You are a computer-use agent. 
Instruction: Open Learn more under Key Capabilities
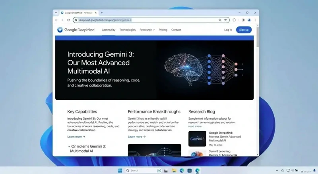[76, 137]
